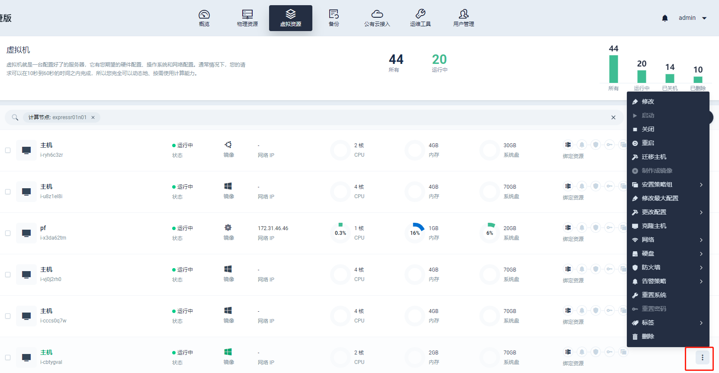
Task: Open the admin account dropdown
Action: [x=692, y=18]
